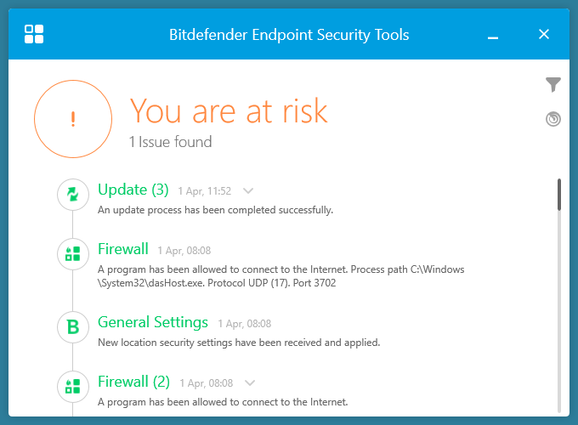Click the first Firewall event icon
Viewport: 578px width, 425px height.
[73, 253]
